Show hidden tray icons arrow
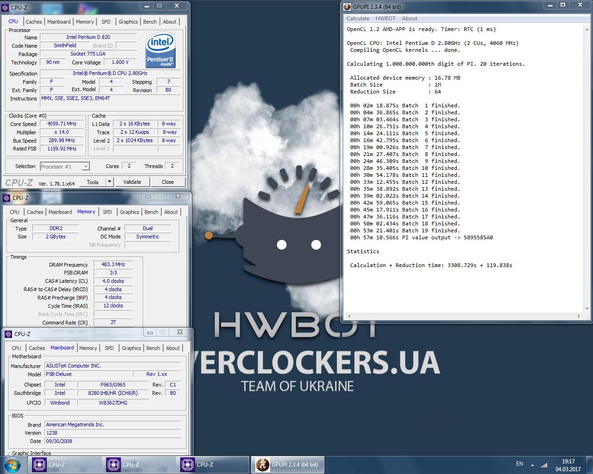This screenshot has height=474, width=593. tap(532, 465)
